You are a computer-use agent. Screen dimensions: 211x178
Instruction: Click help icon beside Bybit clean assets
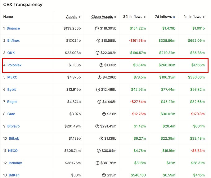[98, 90]
